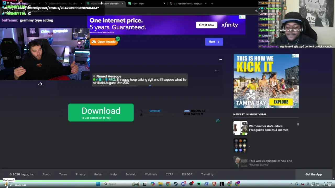
Task: Open the EU DSA footer link
Action: [x=187, y=174]
